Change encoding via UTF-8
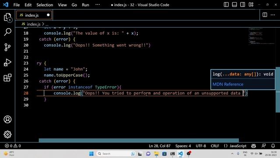Screen dimensions: 280x158 (201, 146)
